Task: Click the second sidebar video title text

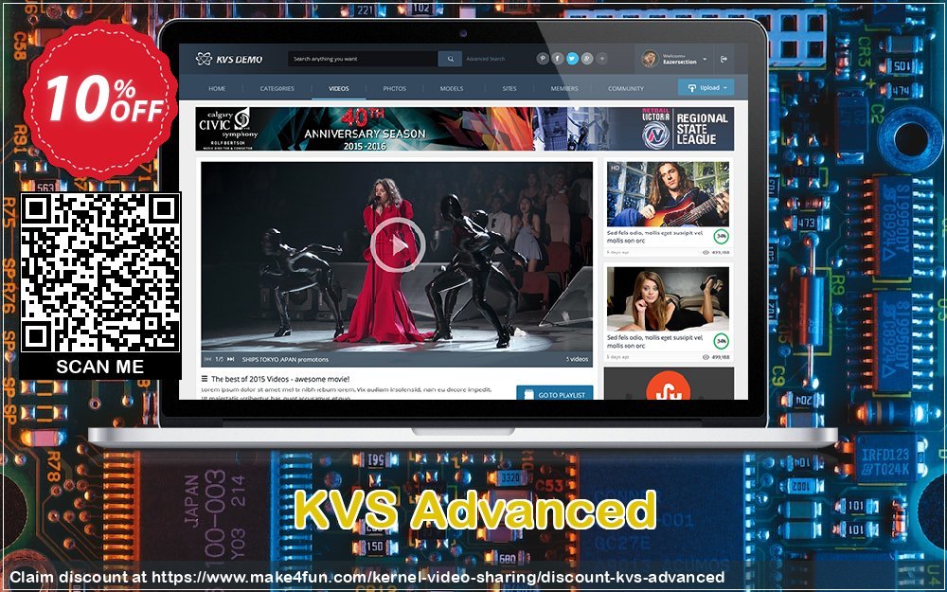Action: [x=655, y=341]
